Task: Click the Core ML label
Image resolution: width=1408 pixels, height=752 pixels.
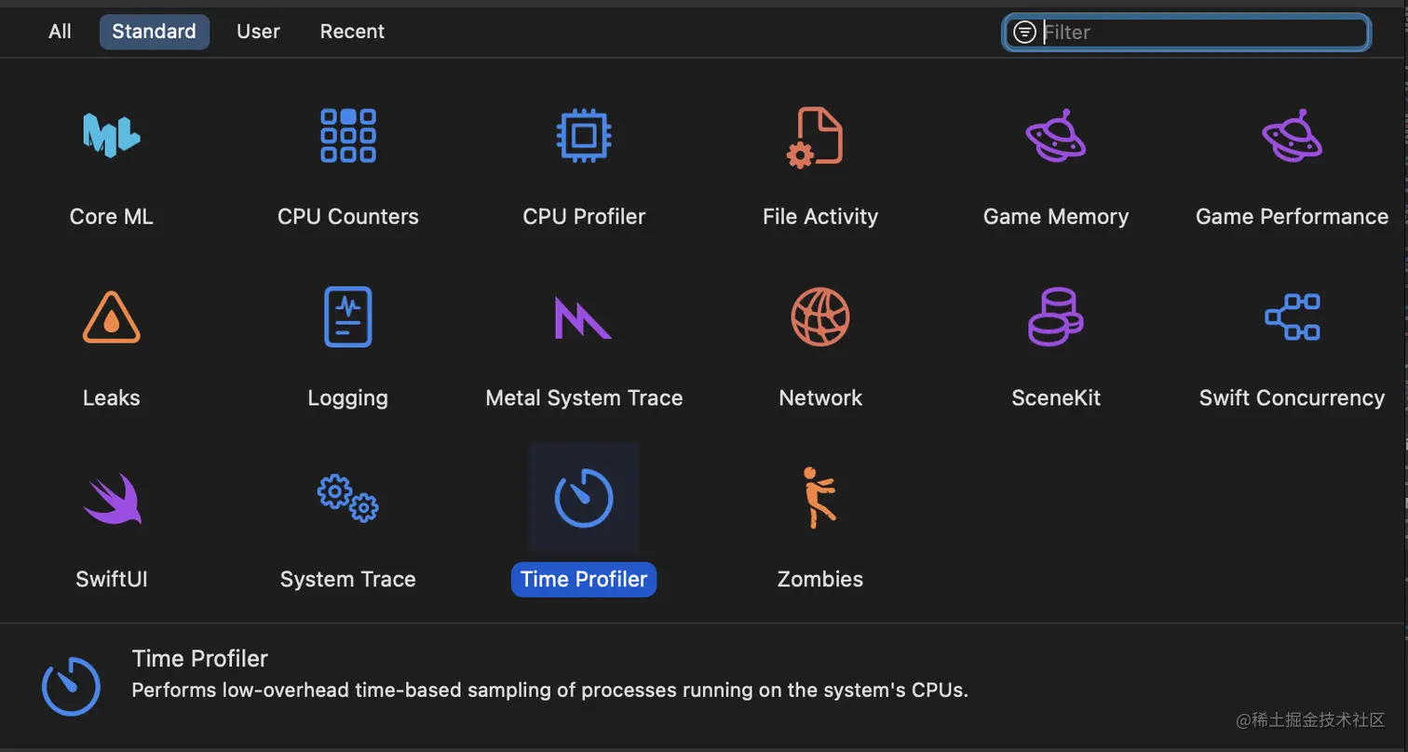Action: (111, 217)
